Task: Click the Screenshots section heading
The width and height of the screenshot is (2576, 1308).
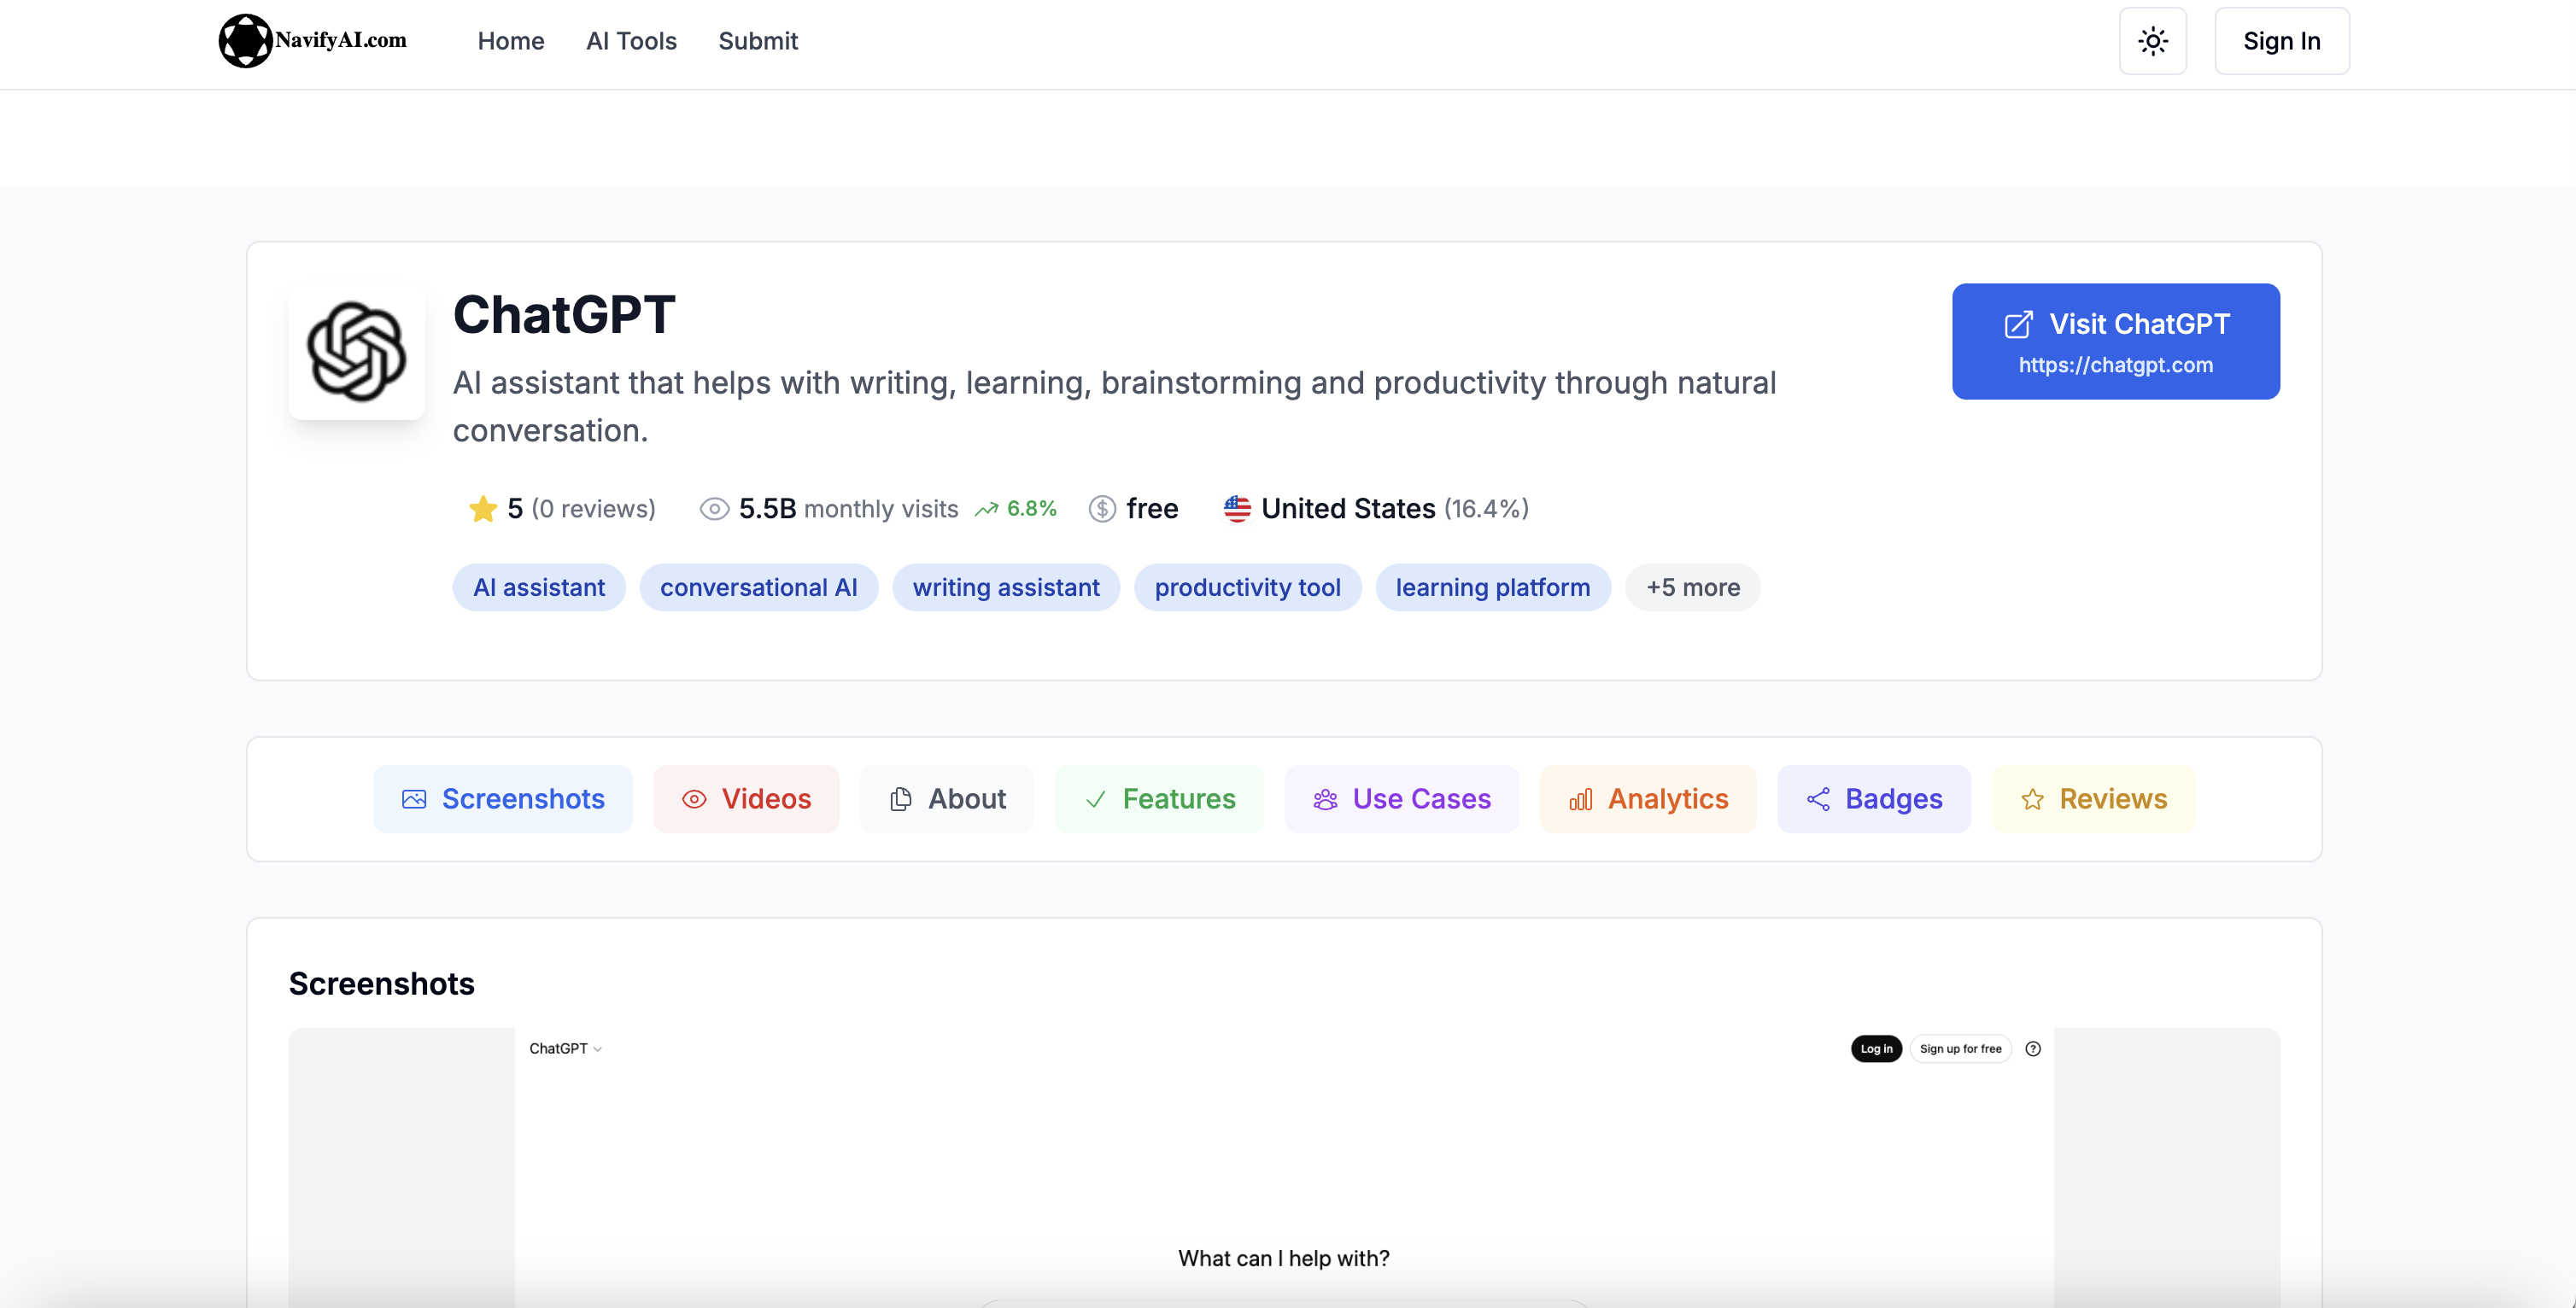Action: [x=382, y=984]
